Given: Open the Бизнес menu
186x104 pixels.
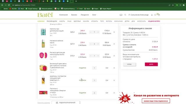Looking at the screenshot, I should coord(74,15).
